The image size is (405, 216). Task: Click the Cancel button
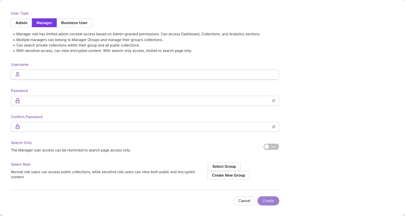coord(244,201)
